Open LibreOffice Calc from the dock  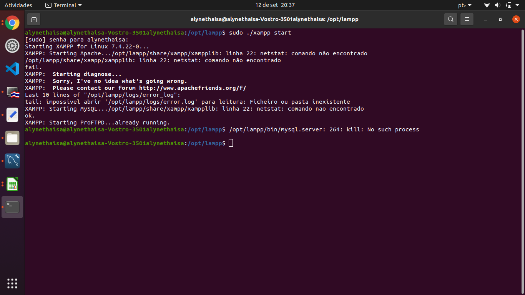[x=12, y=184]
